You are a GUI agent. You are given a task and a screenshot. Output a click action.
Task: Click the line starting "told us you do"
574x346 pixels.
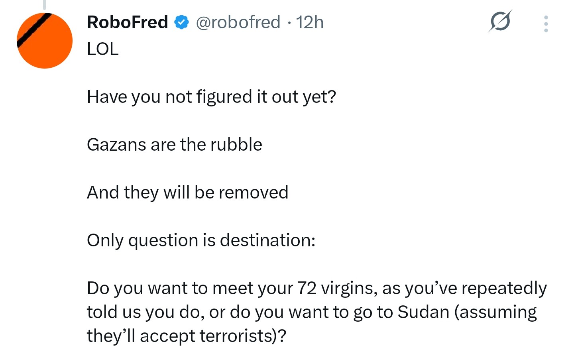[x=312, y=312]
